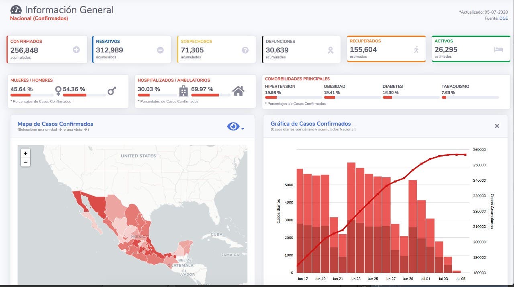This screenshot has height=287, width=514.
Task: Click the minus icon in Negativos card
Action: coord(160,50)
